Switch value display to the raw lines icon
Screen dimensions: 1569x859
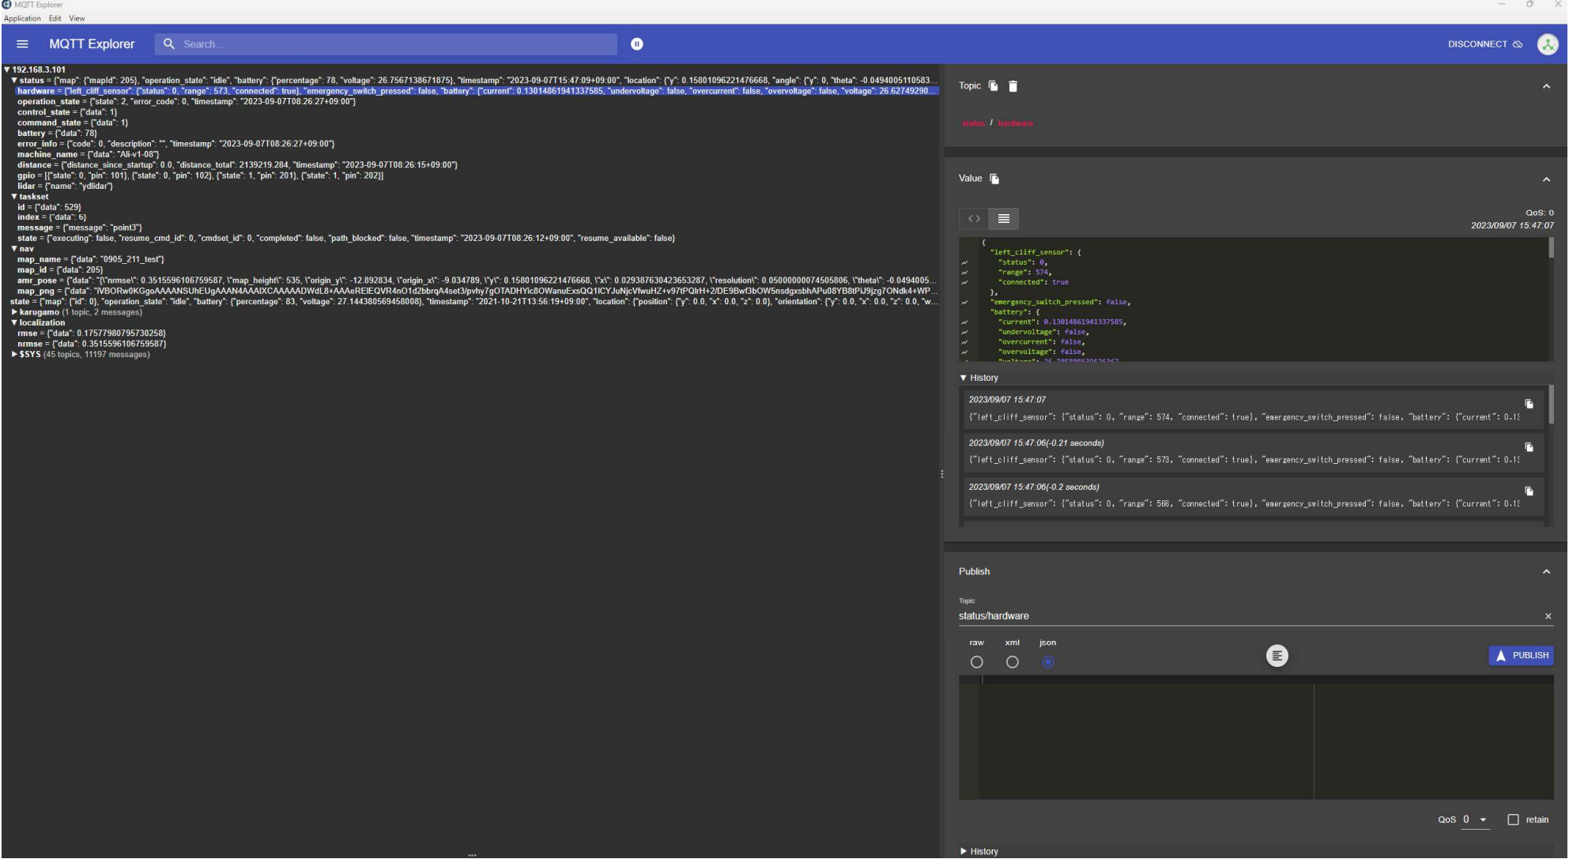[1004, 219]
